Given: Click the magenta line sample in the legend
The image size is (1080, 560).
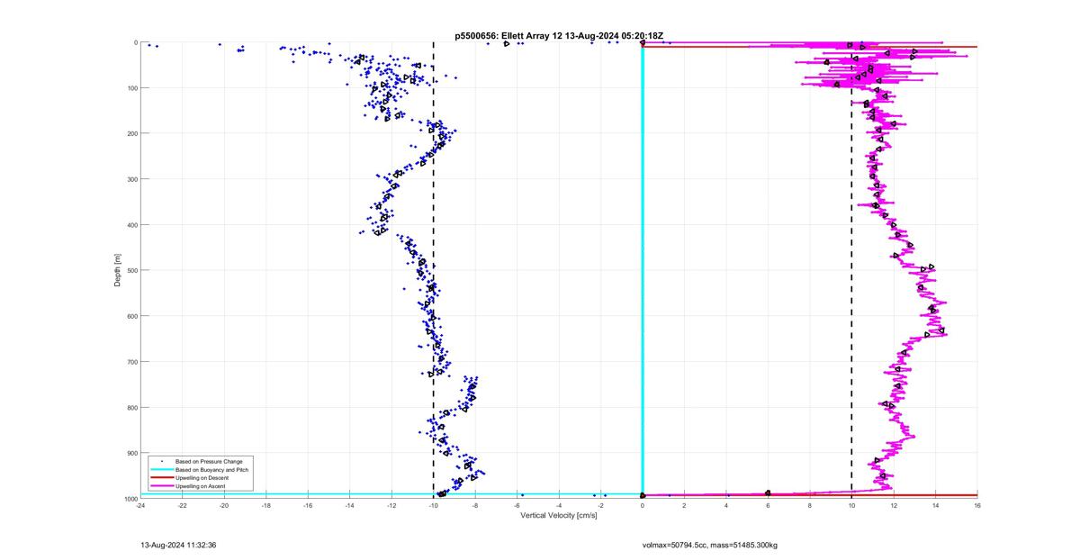Looking at the screenshot, I should pos(161,486).
